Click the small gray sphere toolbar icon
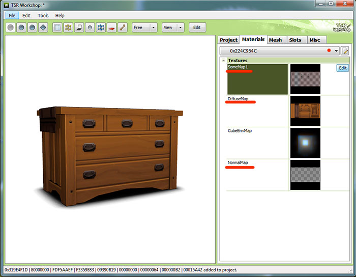This screenshot has width=356, height=277. tap(90, 27)
